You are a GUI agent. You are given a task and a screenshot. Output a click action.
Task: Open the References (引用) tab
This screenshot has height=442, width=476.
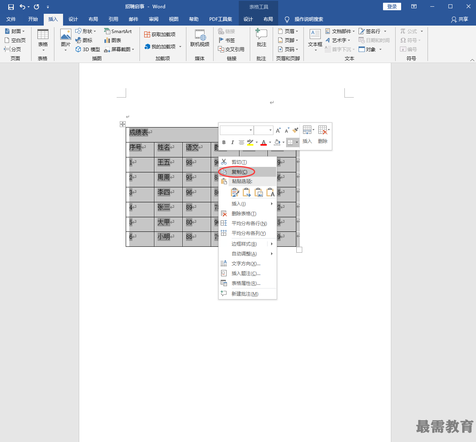pos(113,19)
